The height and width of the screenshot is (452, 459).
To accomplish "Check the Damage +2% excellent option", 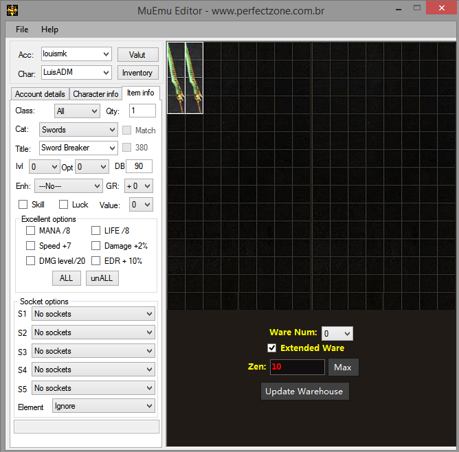I will tap(96, 245).
